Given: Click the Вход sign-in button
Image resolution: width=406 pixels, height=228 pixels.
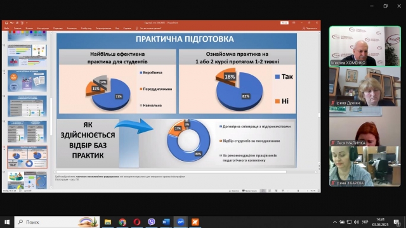Looking at the screenshot, I should (x=284, y=23).
